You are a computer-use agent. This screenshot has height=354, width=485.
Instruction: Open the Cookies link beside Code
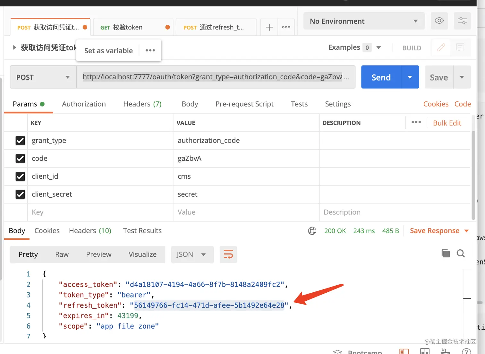tap(436, 104)
